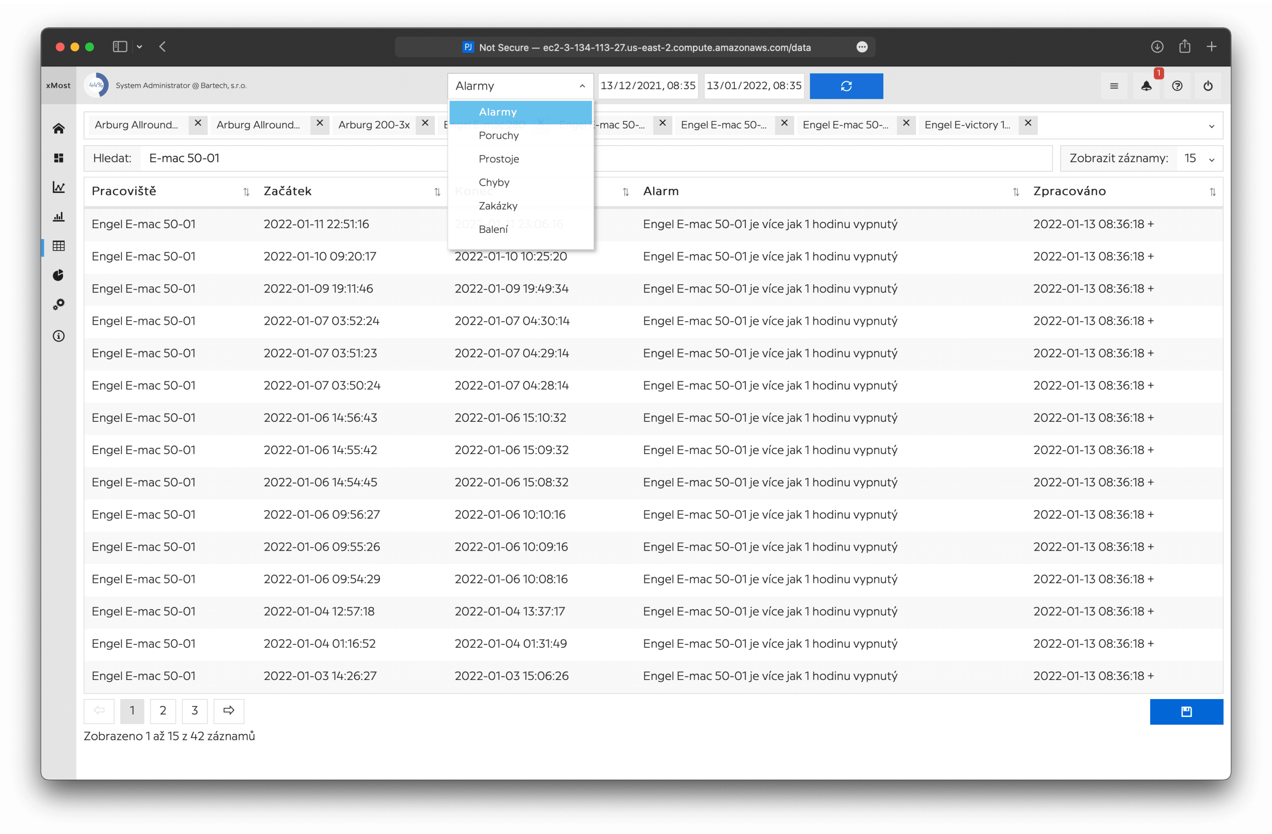Open Safari sidebar dropdown chevron

(140, 47)
